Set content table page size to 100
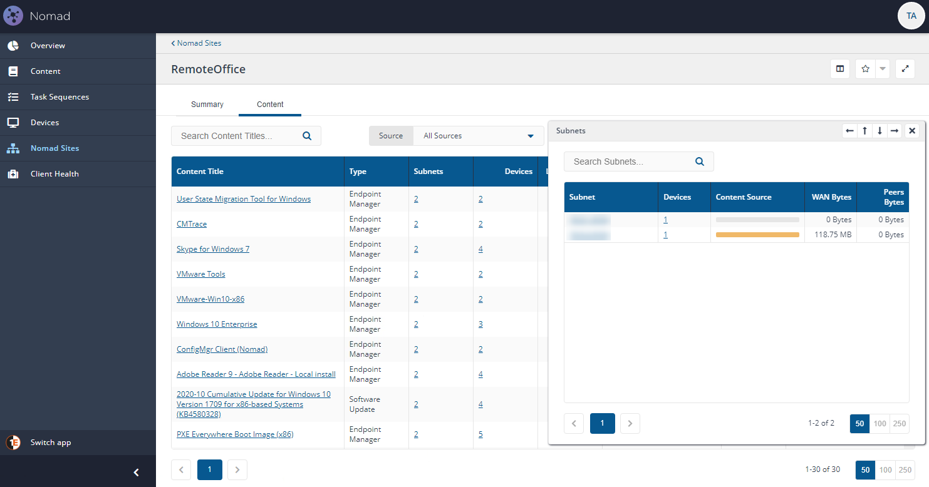Viewport: 929px width, 487px height. point(885,470)
